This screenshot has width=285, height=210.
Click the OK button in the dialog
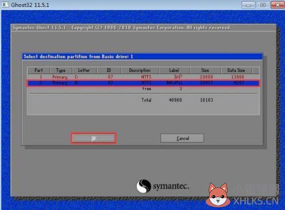94,138
